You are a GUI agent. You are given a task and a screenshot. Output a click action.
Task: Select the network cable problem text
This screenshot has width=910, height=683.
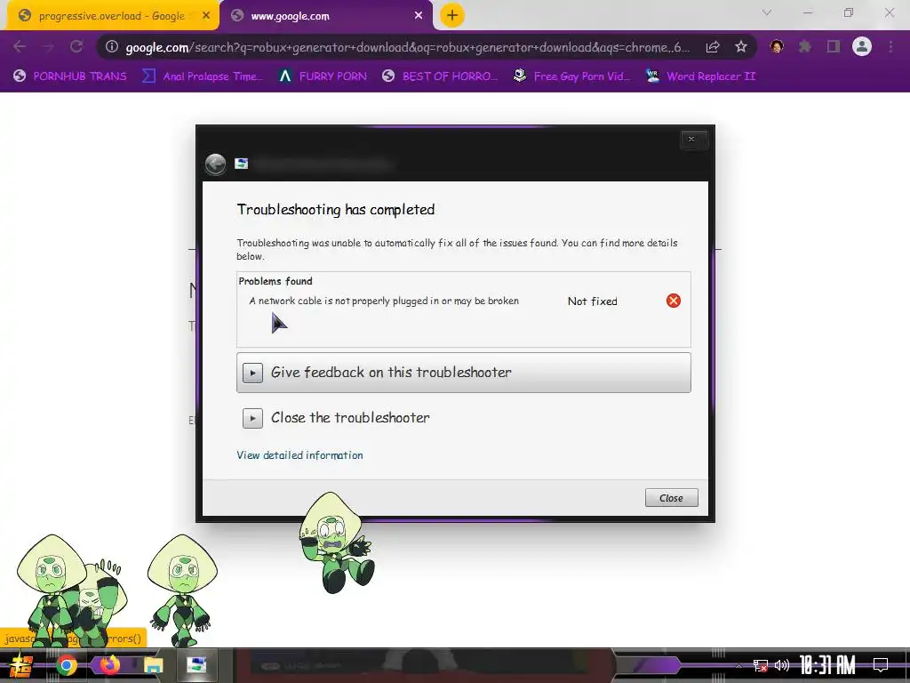tap(384, 301)
